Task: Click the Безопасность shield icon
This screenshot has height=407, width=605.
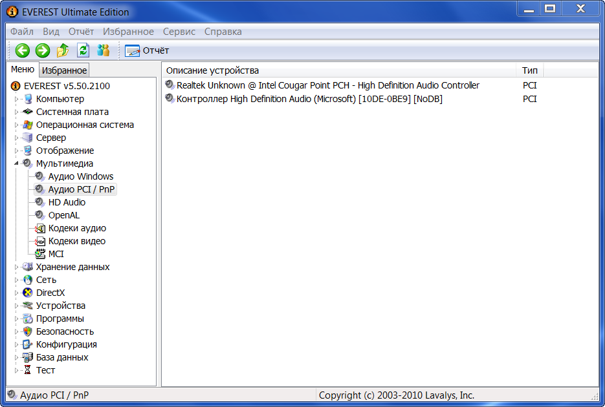Action: click(28, 331)
